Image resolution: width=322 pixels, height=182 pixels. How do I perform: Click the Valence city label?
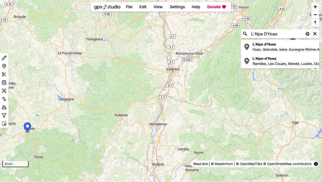point(173,69)
